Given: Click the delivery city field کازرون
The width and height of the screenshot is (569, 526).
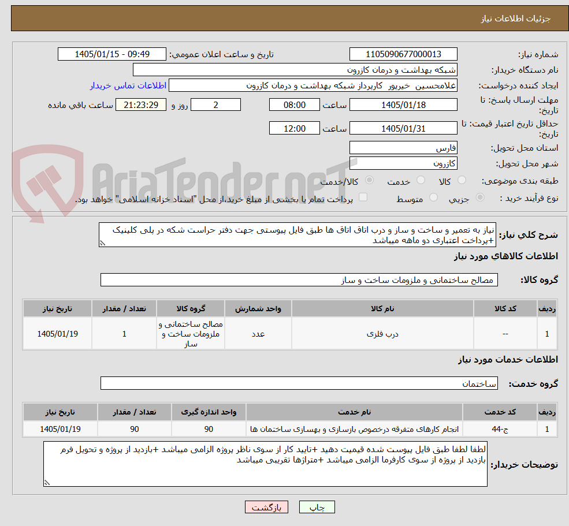Looking at the screenshot, I should point(403,163).
